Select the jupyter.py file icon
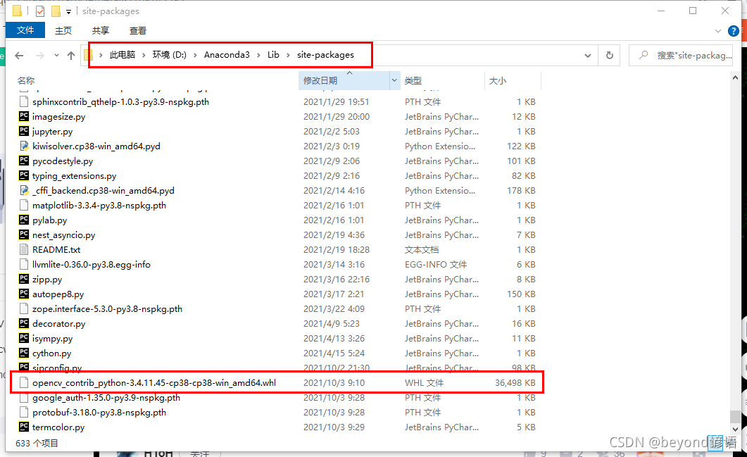 (x=24, y=130)
